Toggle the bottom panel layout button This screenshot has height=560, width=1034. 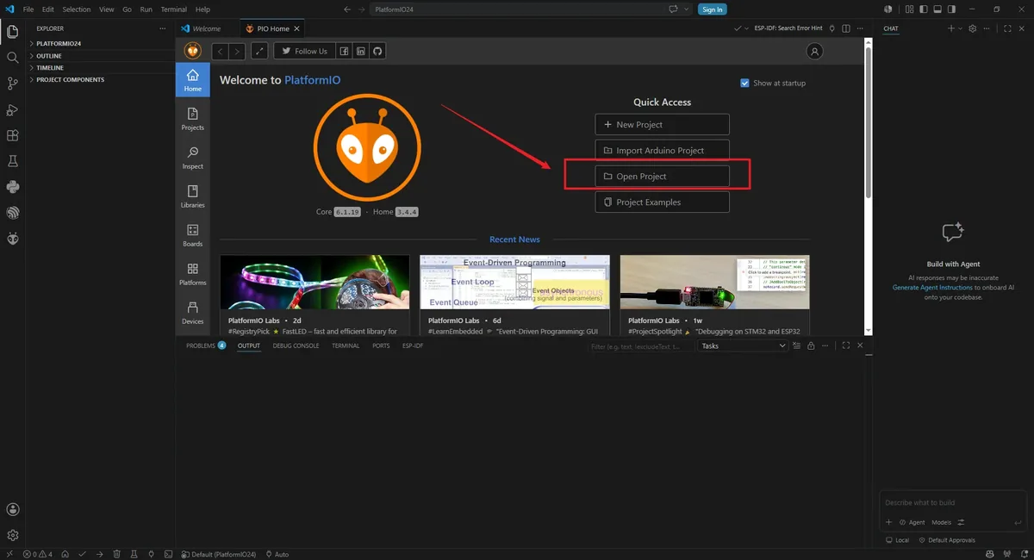[x=937, y=9]
